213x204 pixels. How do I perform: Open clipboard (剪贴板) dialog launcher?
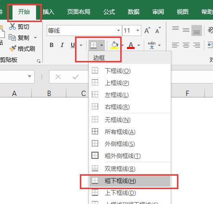click(38, 61)
